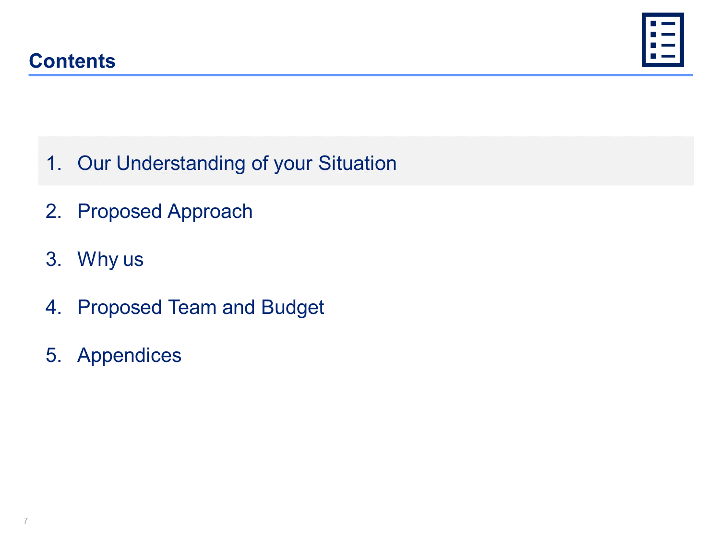Click the top square bullet inside the list icon
Viewport: 720px width, 540px height.
(653, 23)
